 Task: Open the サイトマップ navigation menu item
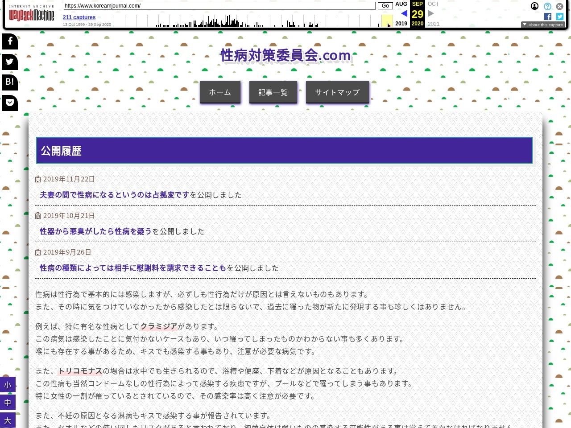[x=337, y=92]
